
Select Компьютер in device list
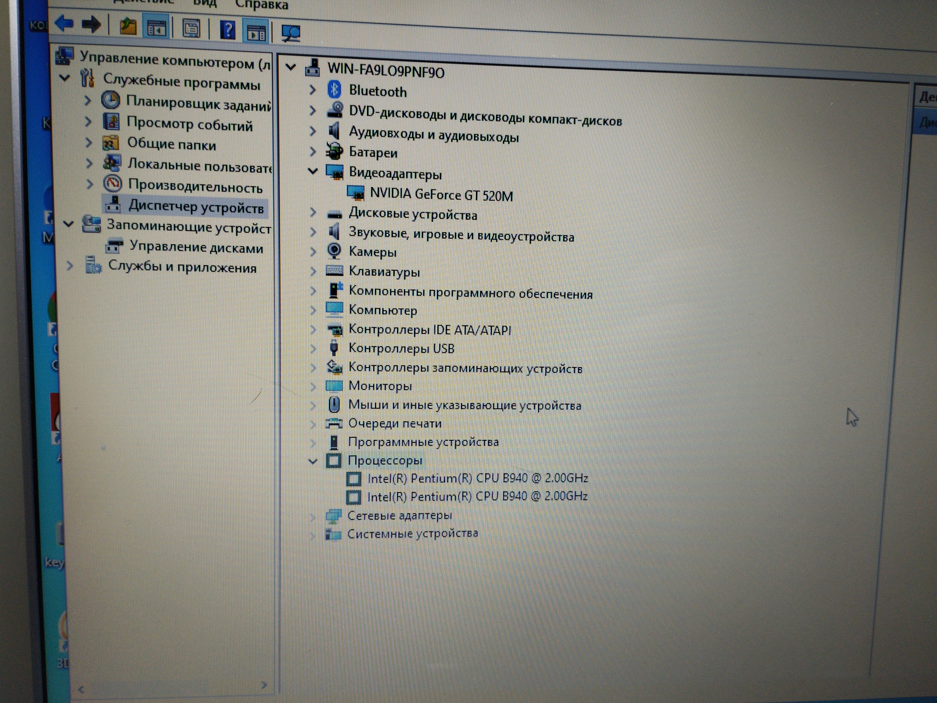coord(383,310)
